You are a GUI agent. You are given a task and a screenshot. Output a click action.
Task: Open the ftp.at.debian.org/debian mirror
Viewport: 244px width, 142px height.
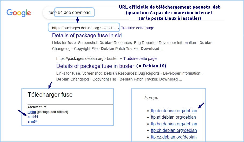coord(173,117)
